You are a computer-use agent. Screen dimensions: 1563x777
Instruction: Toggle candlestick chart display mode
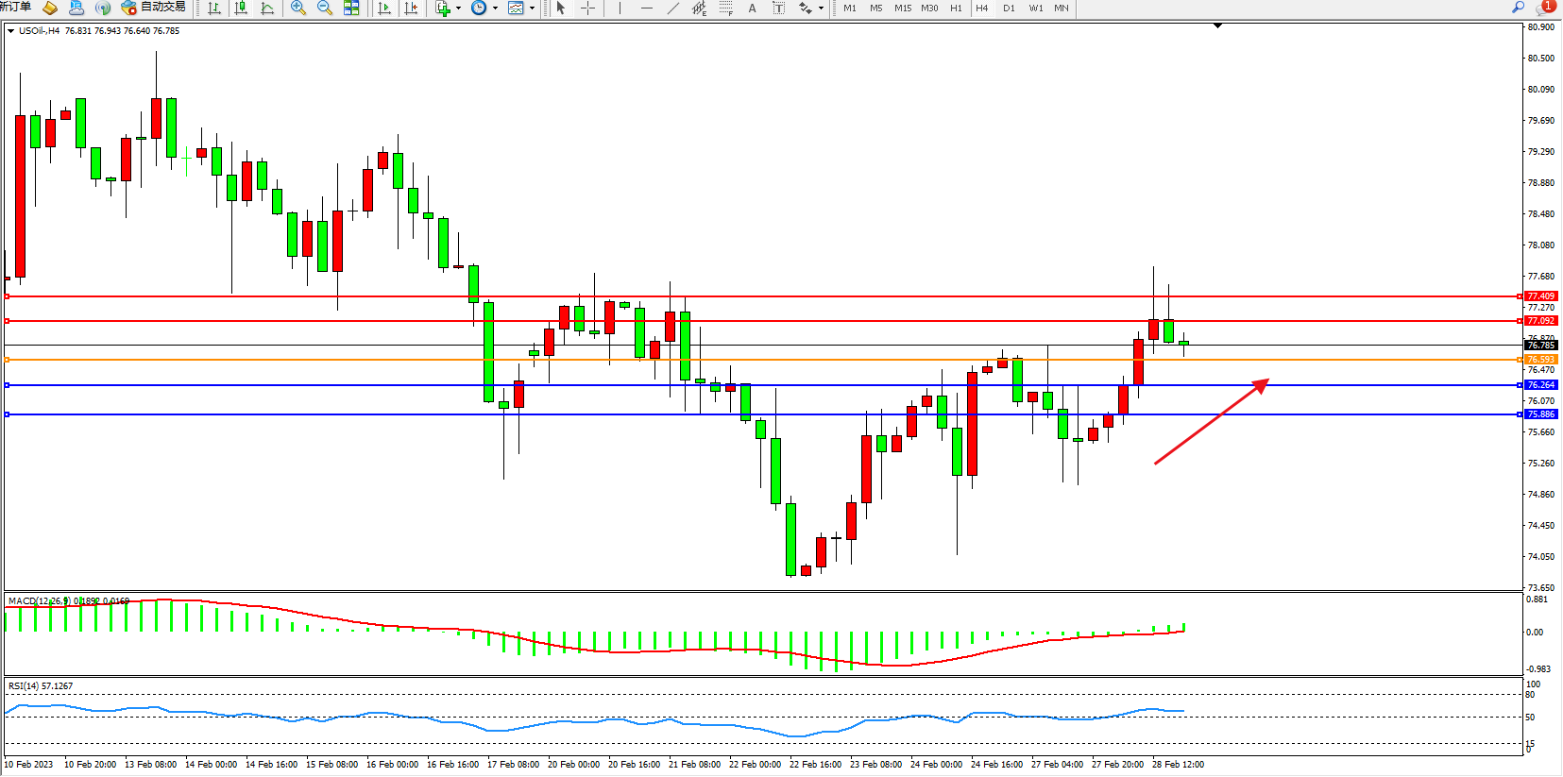click(242, 8)
